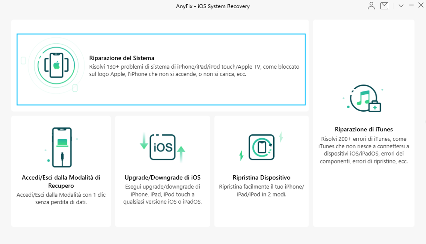Click the Riparazione del Sistema description text
Viewport: 426px width, 244px height.
pyautogui.click(x=194, y=70)
